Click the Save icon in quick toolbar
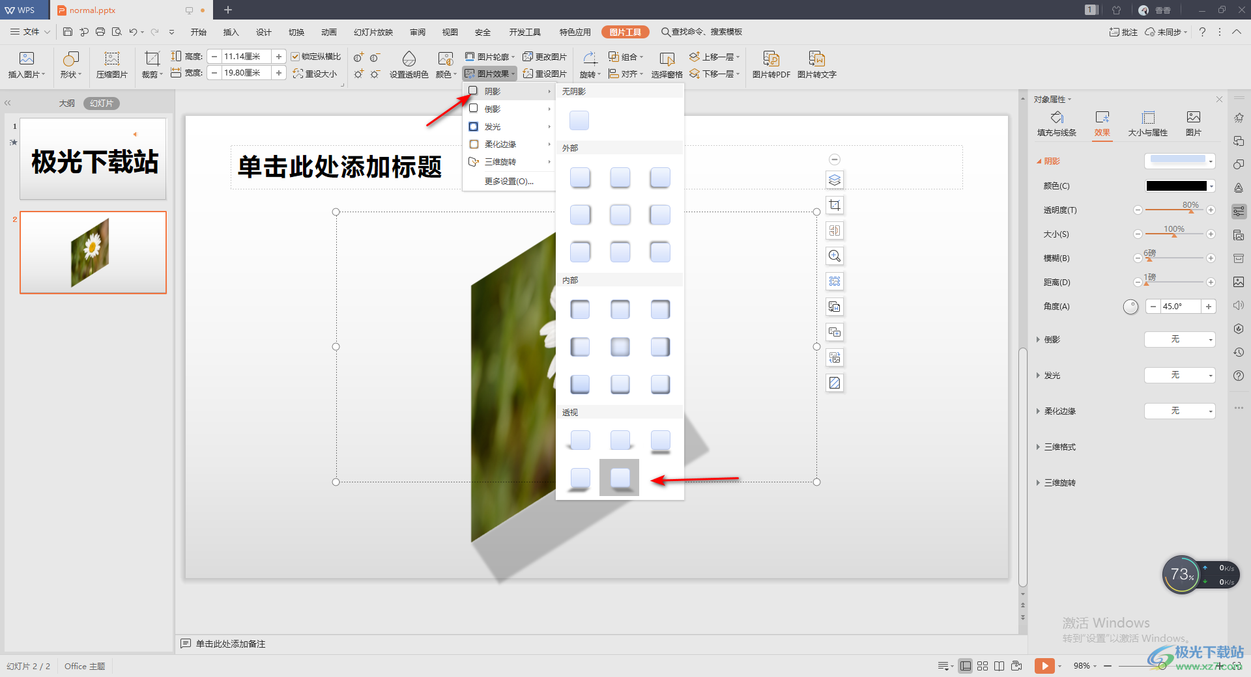This screenshot has height=677, width=1251. (x=68, y=31)
